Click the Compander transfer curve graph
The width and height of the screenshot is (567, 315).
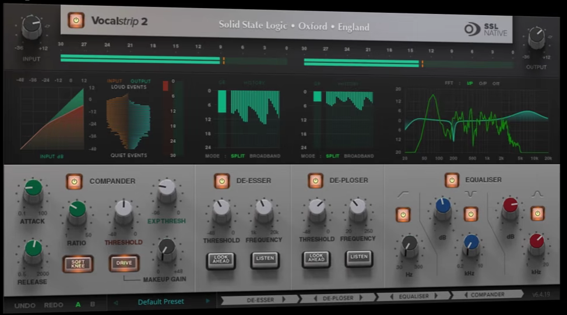click(x=52, y=118)
